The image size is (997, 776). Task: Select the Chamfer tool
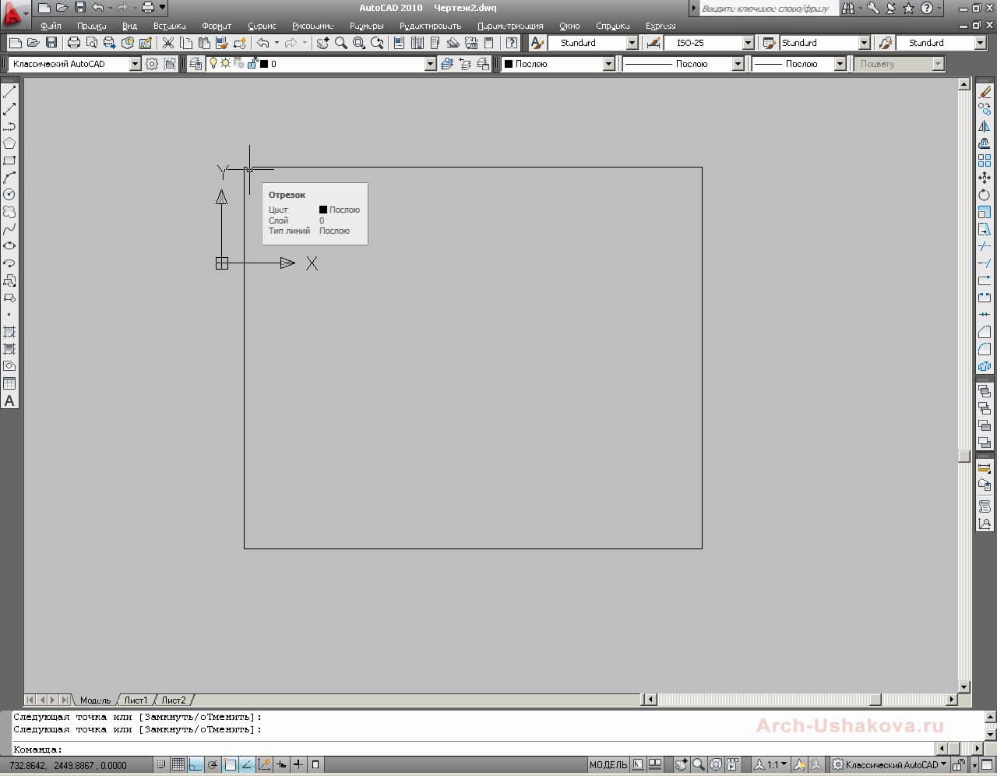(x=985, y=332)
